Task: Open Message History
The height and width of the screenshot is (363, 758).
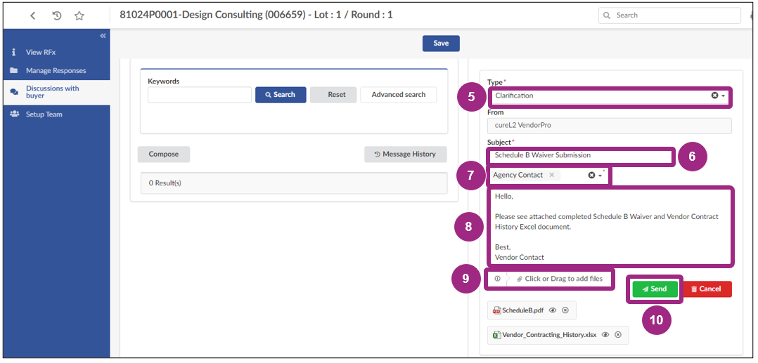Action: [x=406, y=154]
